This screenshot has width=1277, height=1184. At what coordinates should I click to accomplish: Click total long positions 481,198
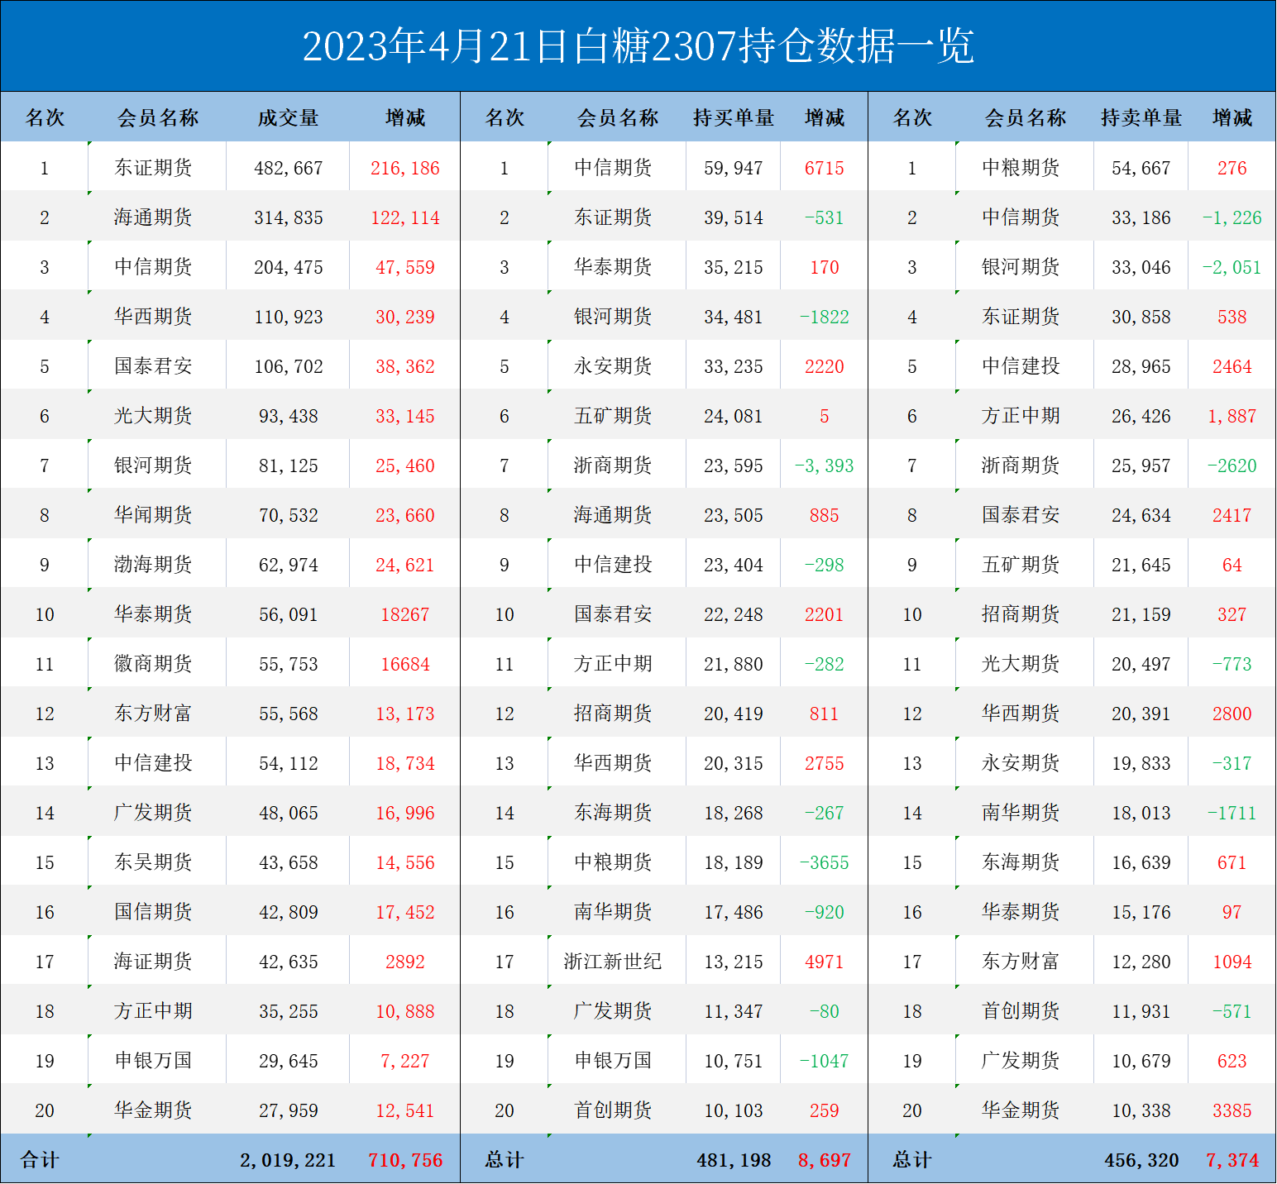click(734, 1160)
